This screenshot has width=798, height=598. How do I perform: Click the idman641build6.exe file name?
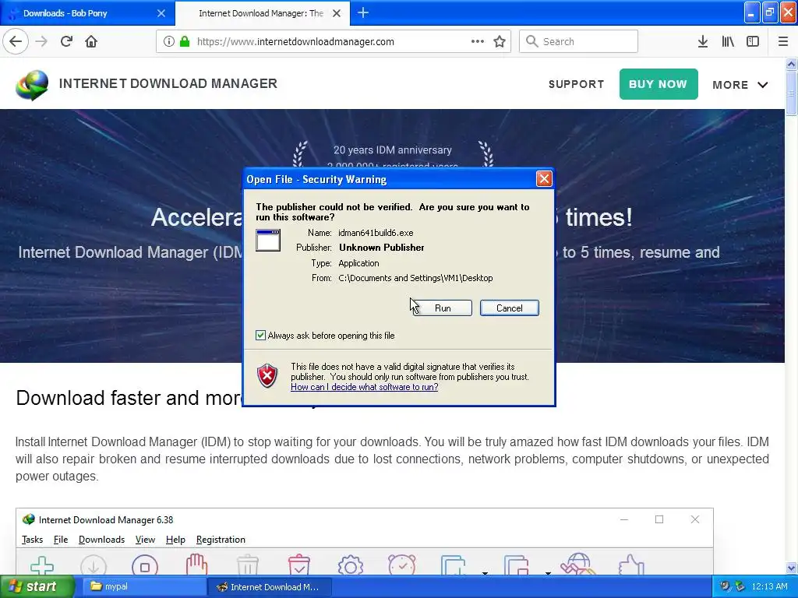point(376,233)
